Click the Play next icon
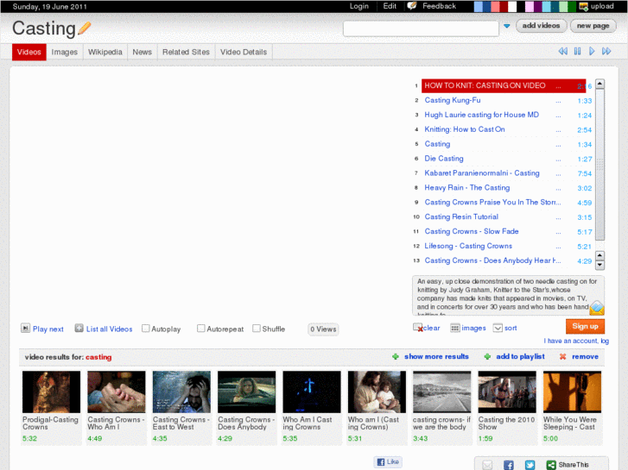 pyautogui.click(x=25, y=329)
